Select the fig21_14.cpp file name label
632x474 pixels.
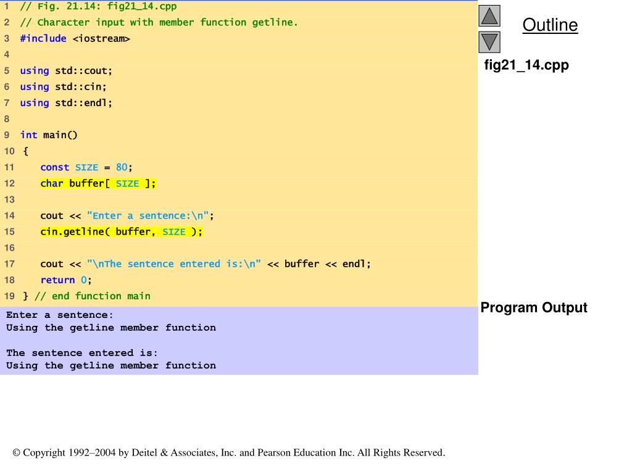tap(526, 65)
